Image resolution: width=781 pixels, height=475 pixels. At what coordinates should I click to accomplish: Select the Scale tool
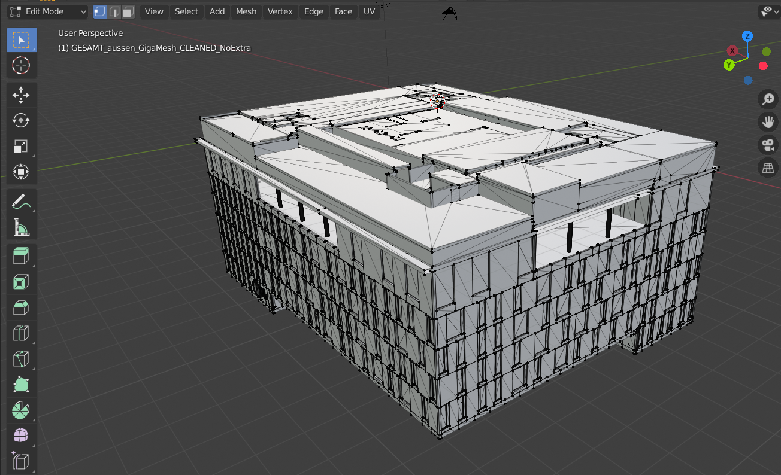pyautogui.click(x=22, y=147)
